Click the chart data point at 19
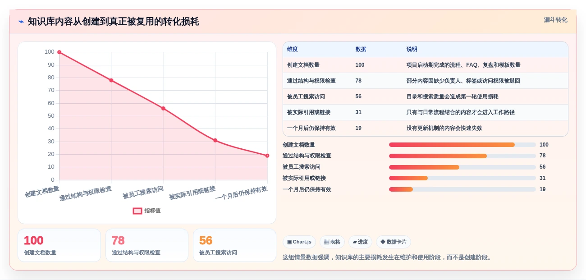Viewport: 586px width, 280px height. 267,156
